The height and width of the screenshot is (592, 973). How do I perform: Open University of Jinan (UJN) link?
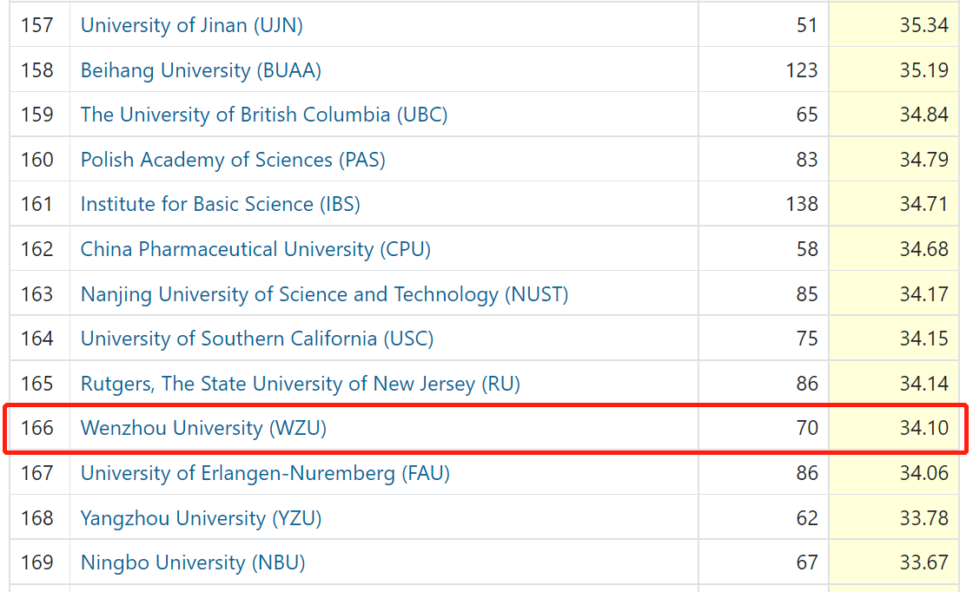pyautogui.click(x=191, y=25)
